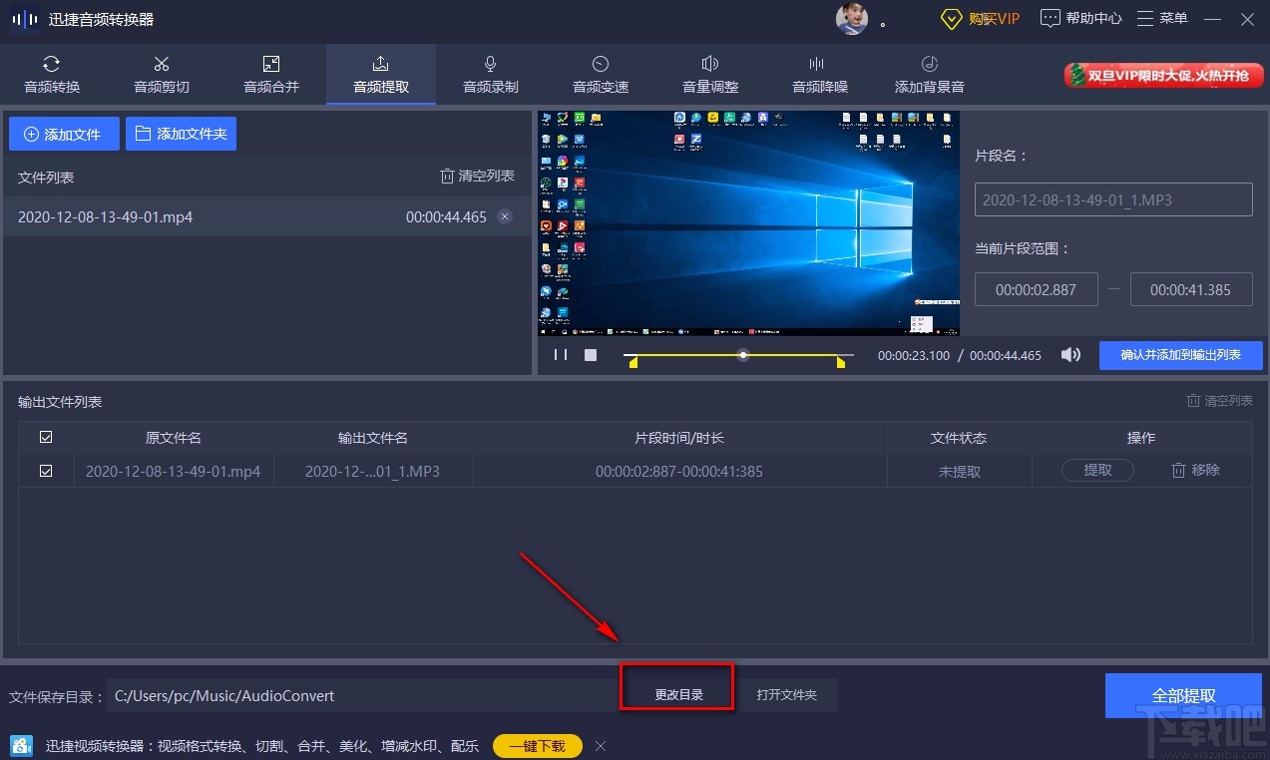Click the 全部提取 extract all button

point(1182,695)
